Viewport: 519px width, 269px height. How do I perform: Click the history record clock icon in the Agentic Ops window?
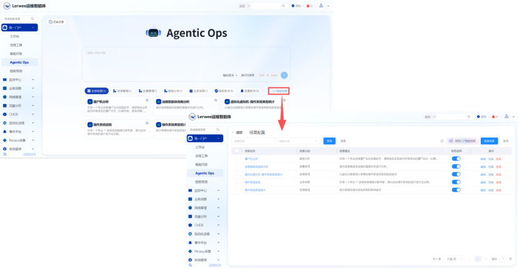point(50,22)
